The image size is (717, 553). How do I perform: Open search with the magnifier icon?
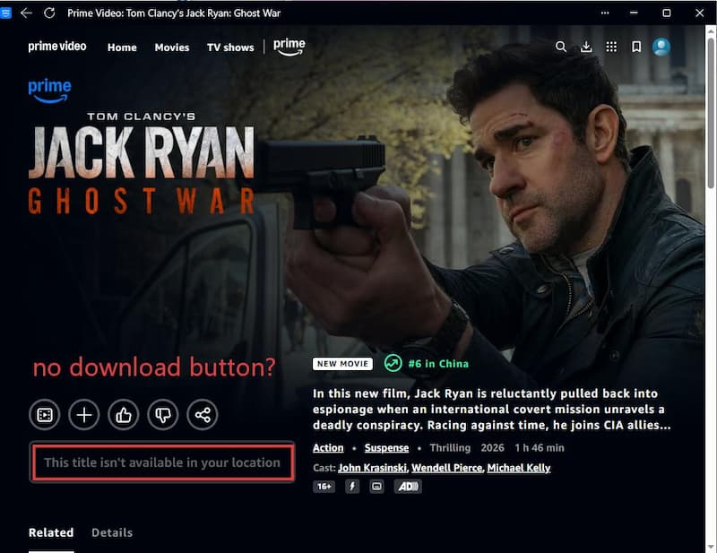[x=561, y=47]
